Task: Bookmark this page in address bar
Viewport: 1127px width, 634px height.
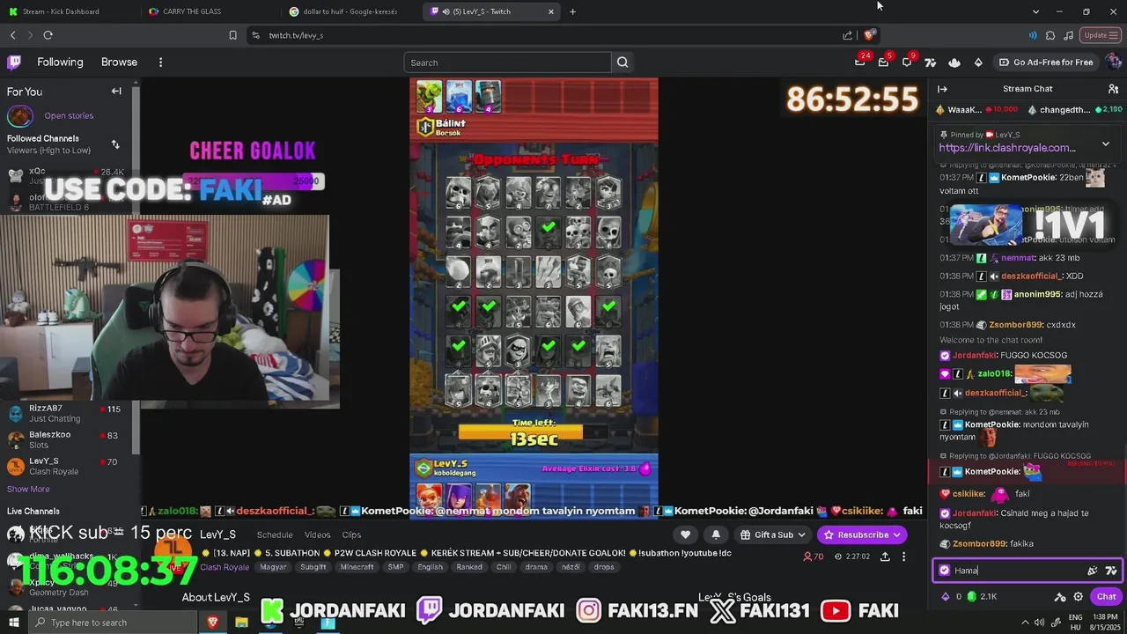Action: 232,35
